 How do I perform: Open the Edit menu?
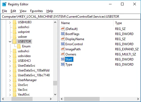tap(13, 11)
